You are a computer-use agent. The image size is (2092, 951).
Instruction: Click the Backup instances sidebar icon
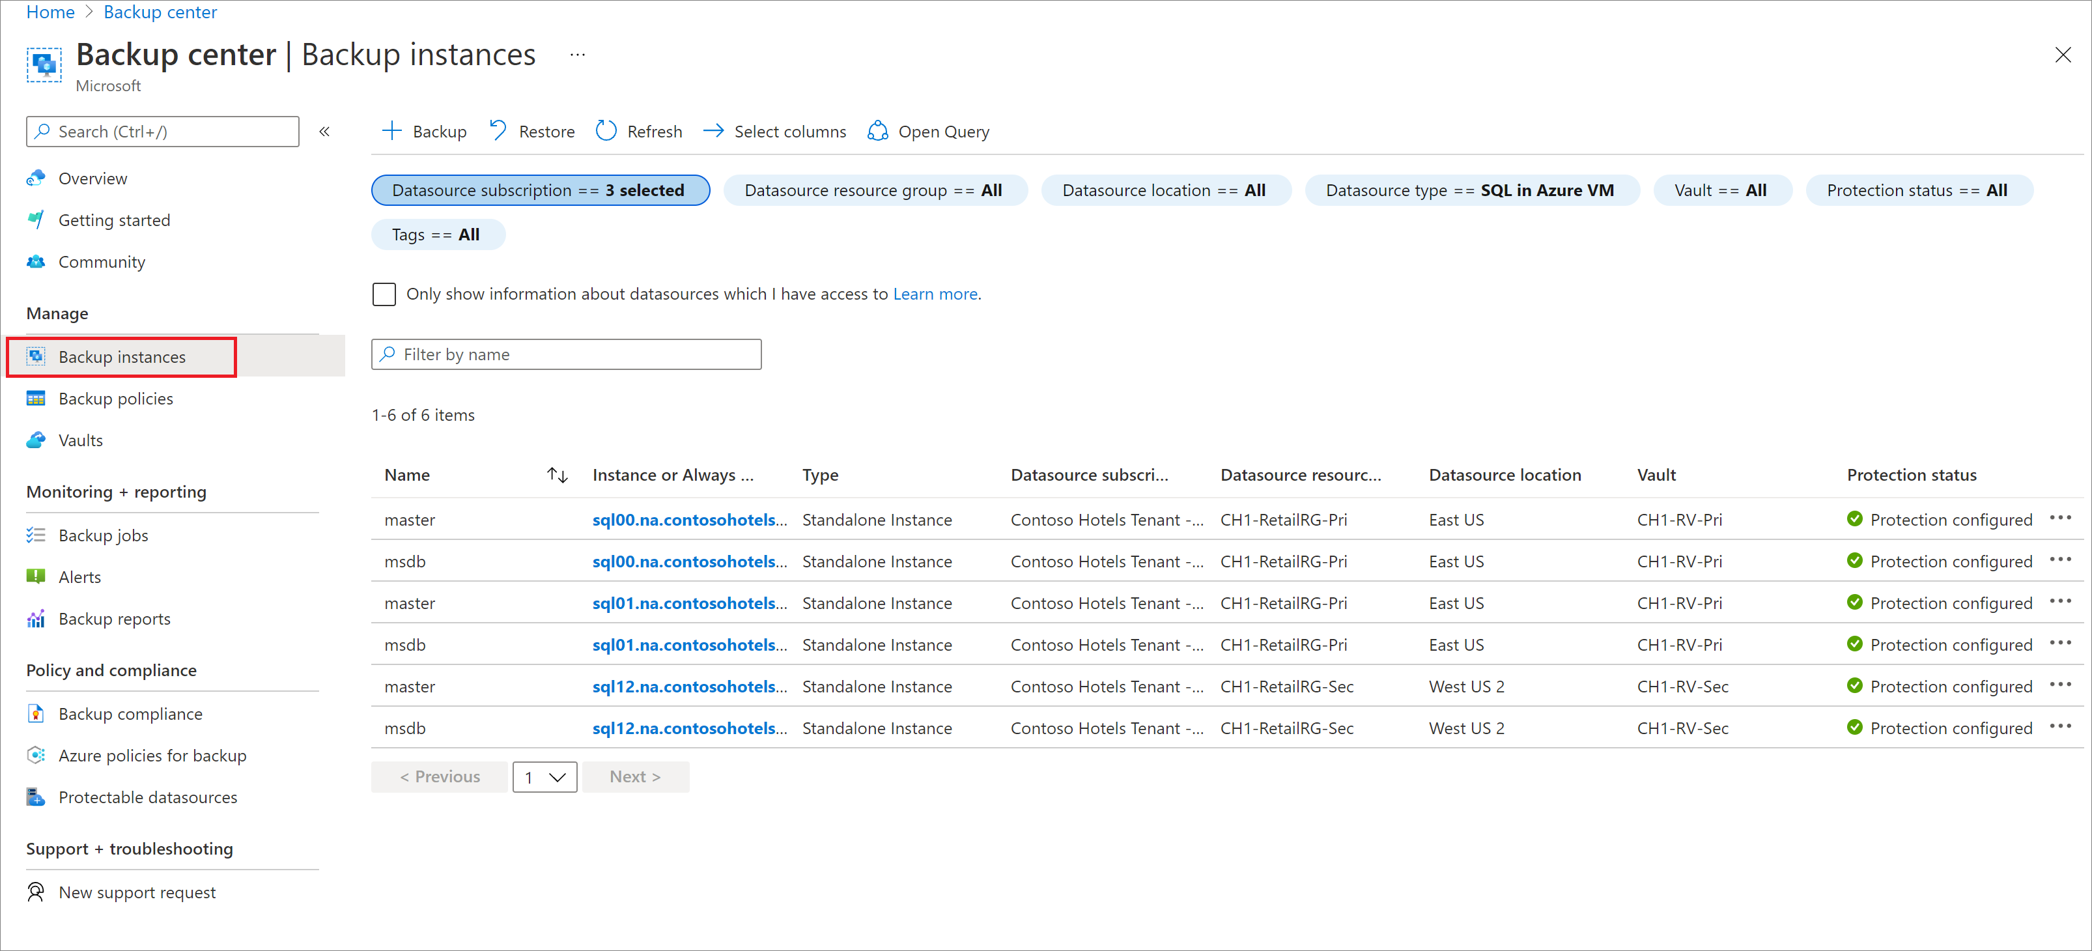click(35, 356)
